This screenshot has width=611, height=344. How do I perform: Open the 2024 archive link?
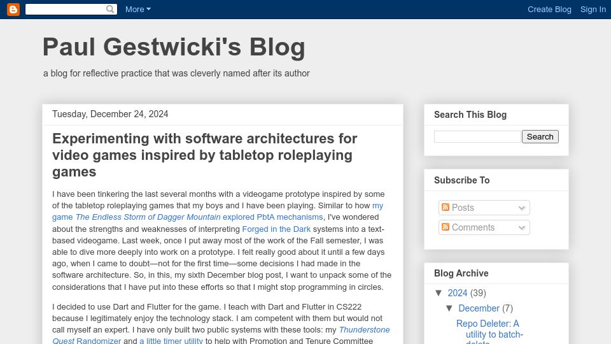[457, 293]
